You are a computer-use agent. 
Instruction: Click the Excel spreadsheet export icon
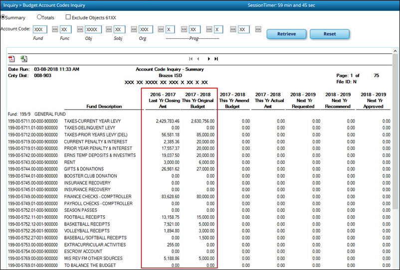[x=23, y=59]
